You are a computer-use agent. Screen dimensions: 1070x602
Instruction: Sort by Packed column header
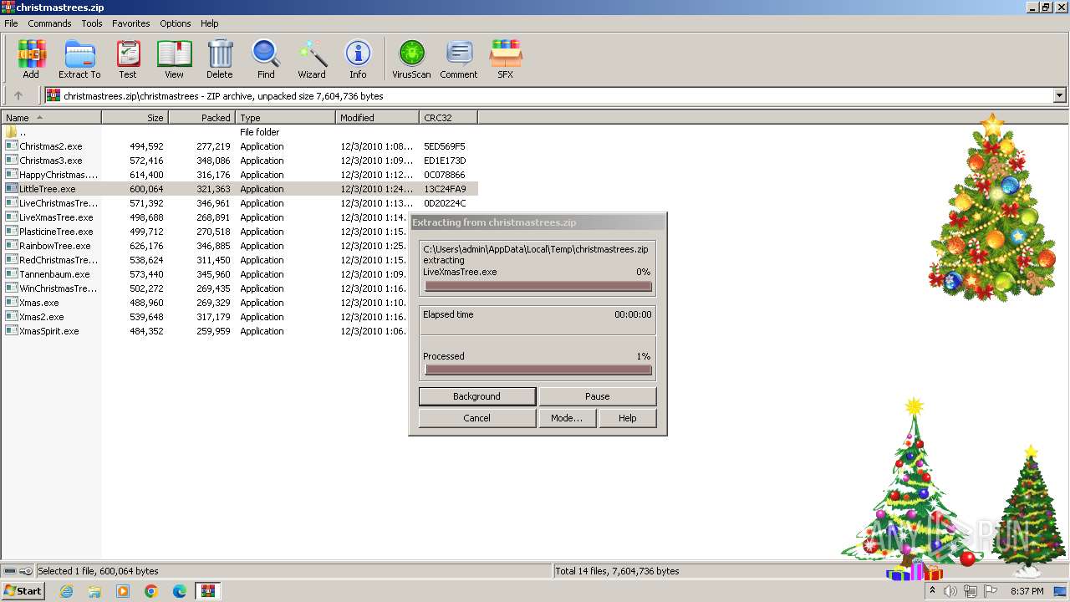click(201, 118)
